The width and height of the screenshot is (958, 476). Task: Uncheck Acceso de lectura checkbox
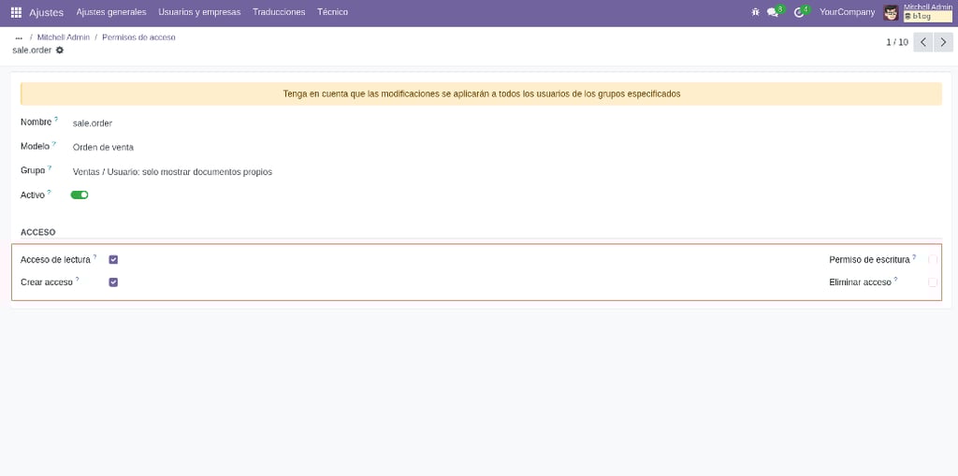click(x=113, y=260)
